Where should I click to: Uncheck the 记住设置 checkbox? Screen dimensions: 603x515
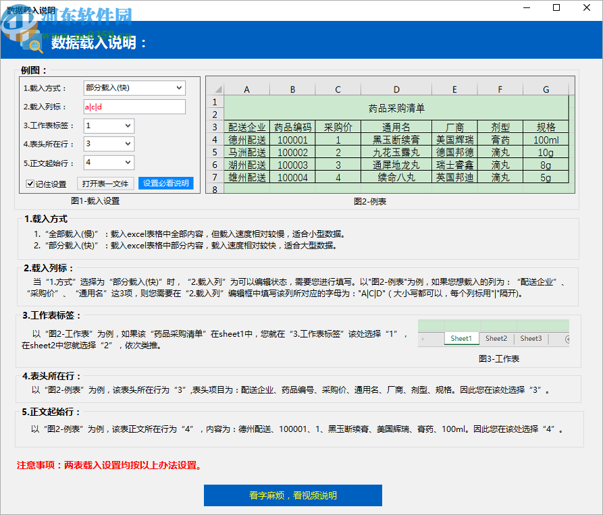coord(28,184)
